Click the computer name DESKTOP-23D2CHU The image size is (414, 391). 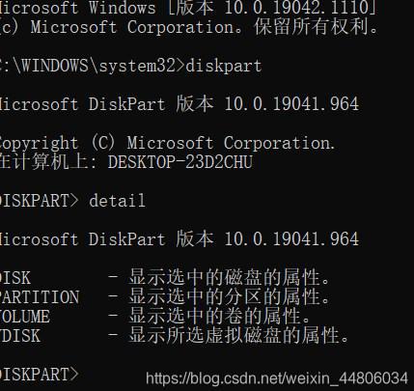click(180, 162)
